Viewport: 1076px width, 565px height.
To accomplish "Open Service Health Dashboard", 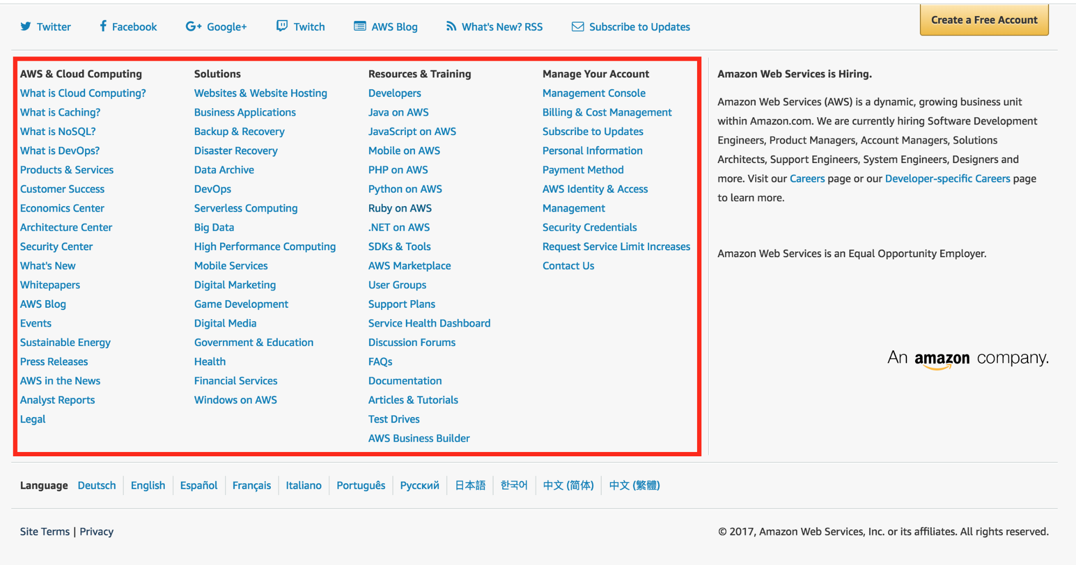I will tap(430, 323).
